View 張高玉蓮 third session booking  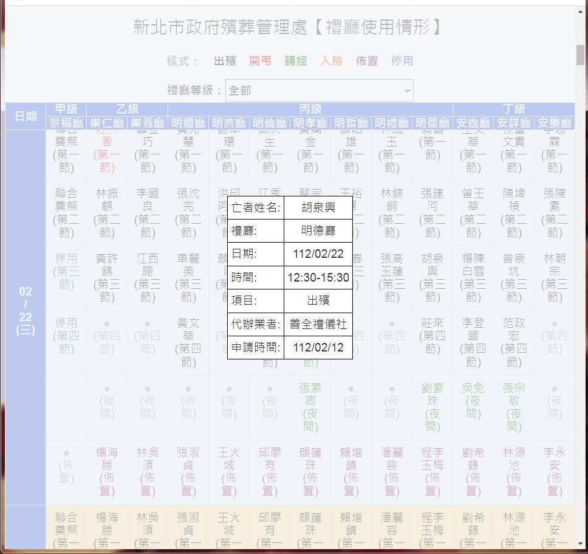(391, 277)
